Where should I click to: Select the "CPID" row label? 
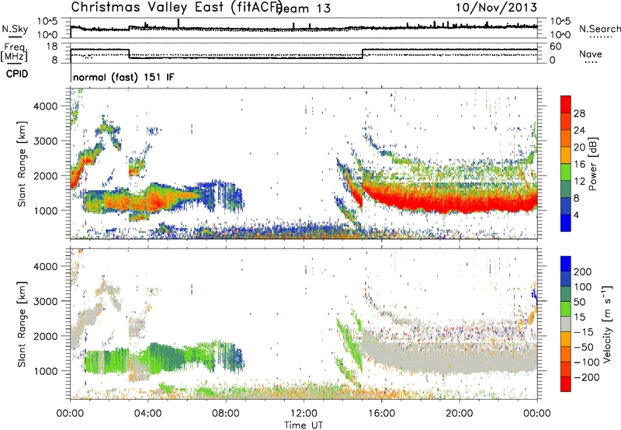[17, 74]
